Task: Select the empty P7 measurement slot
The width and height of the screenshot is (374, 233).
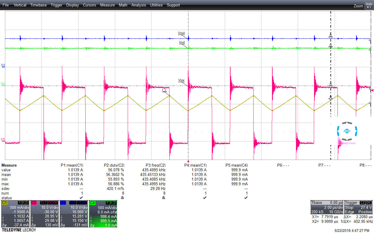Action: (x=324, y=165)
